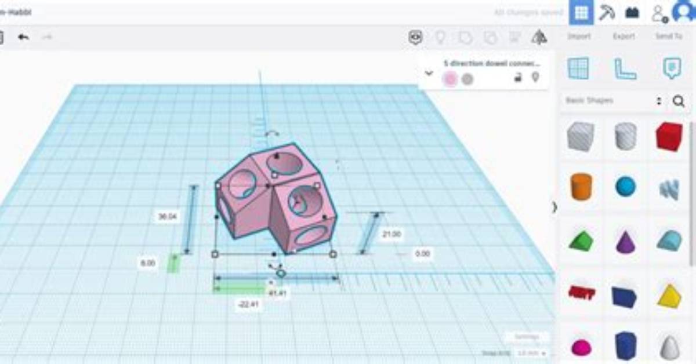Pick the white Paraboloid shape
Screen dimensions: 696x364
point(669,347)
